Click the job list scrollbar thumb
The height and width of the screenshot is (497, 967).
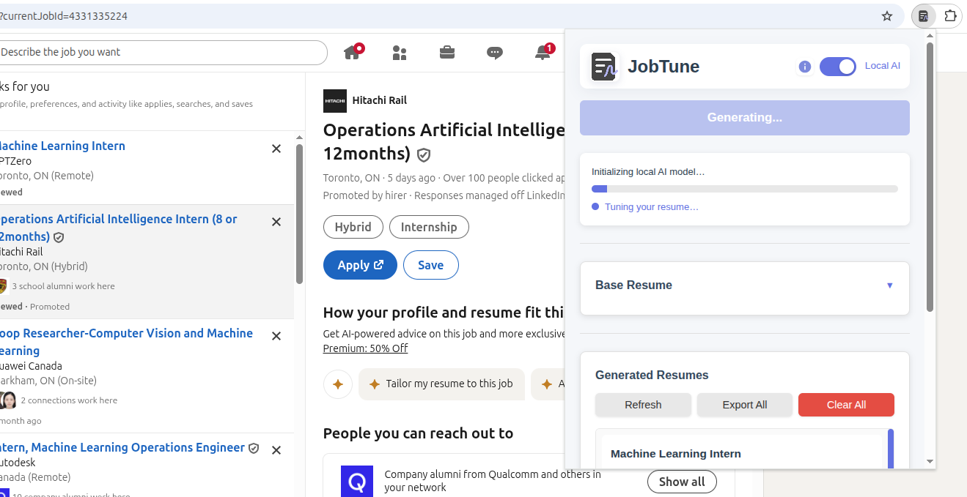pos(299,214)
